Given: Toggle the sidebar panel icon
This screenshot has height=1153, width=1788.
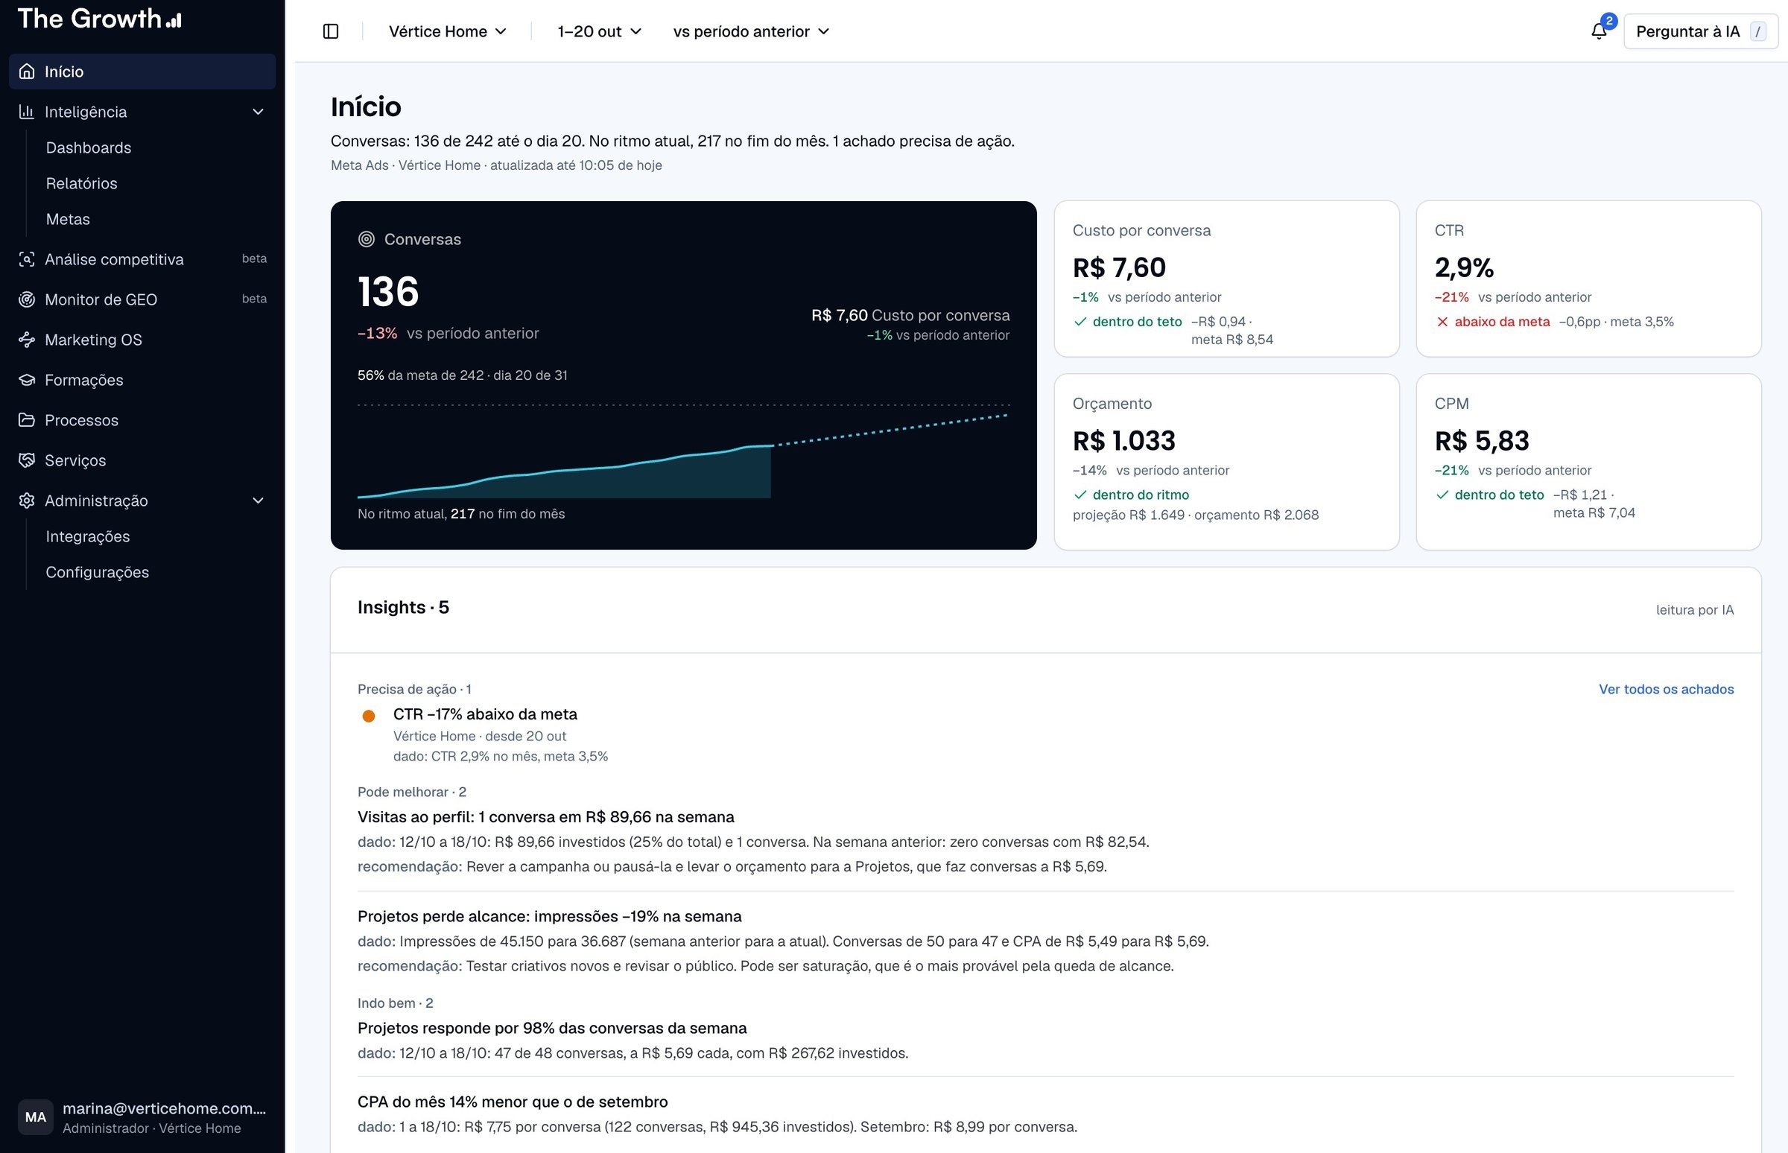Looking at the screenshot, I should 330,31.
